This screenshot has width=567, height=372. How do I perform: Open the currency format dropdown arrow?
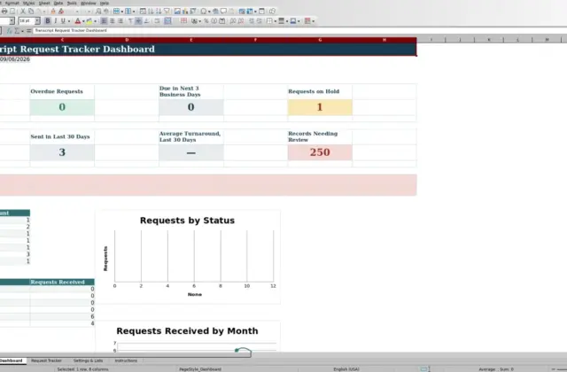pos(200,21)
